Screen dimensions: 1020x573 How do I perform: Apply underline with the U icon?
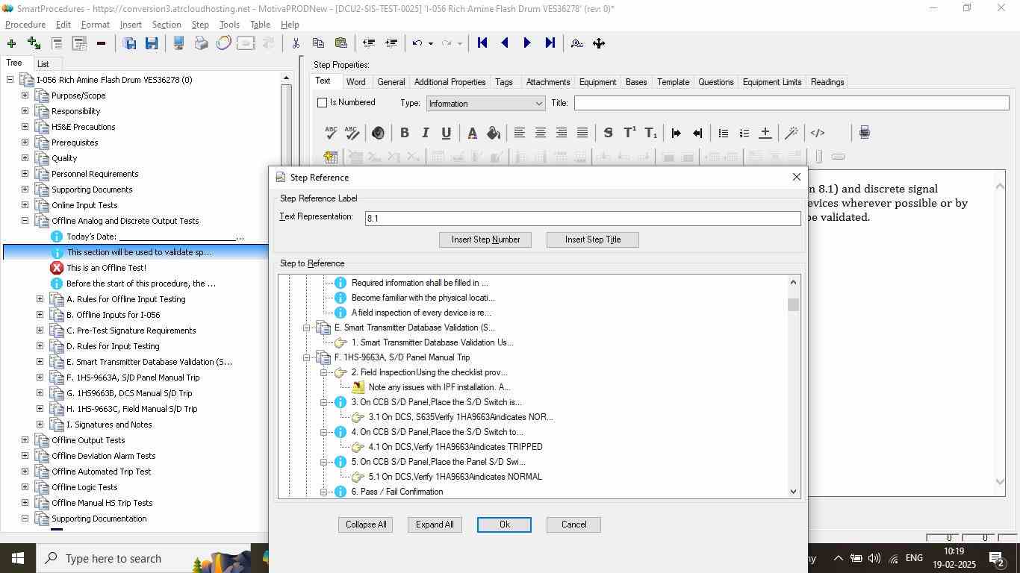[x=446, y=133]
